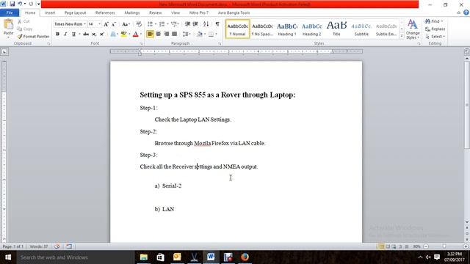Click Center alignment icon
The width and height of the screenshot is (470, 264).
click(159, 34)
